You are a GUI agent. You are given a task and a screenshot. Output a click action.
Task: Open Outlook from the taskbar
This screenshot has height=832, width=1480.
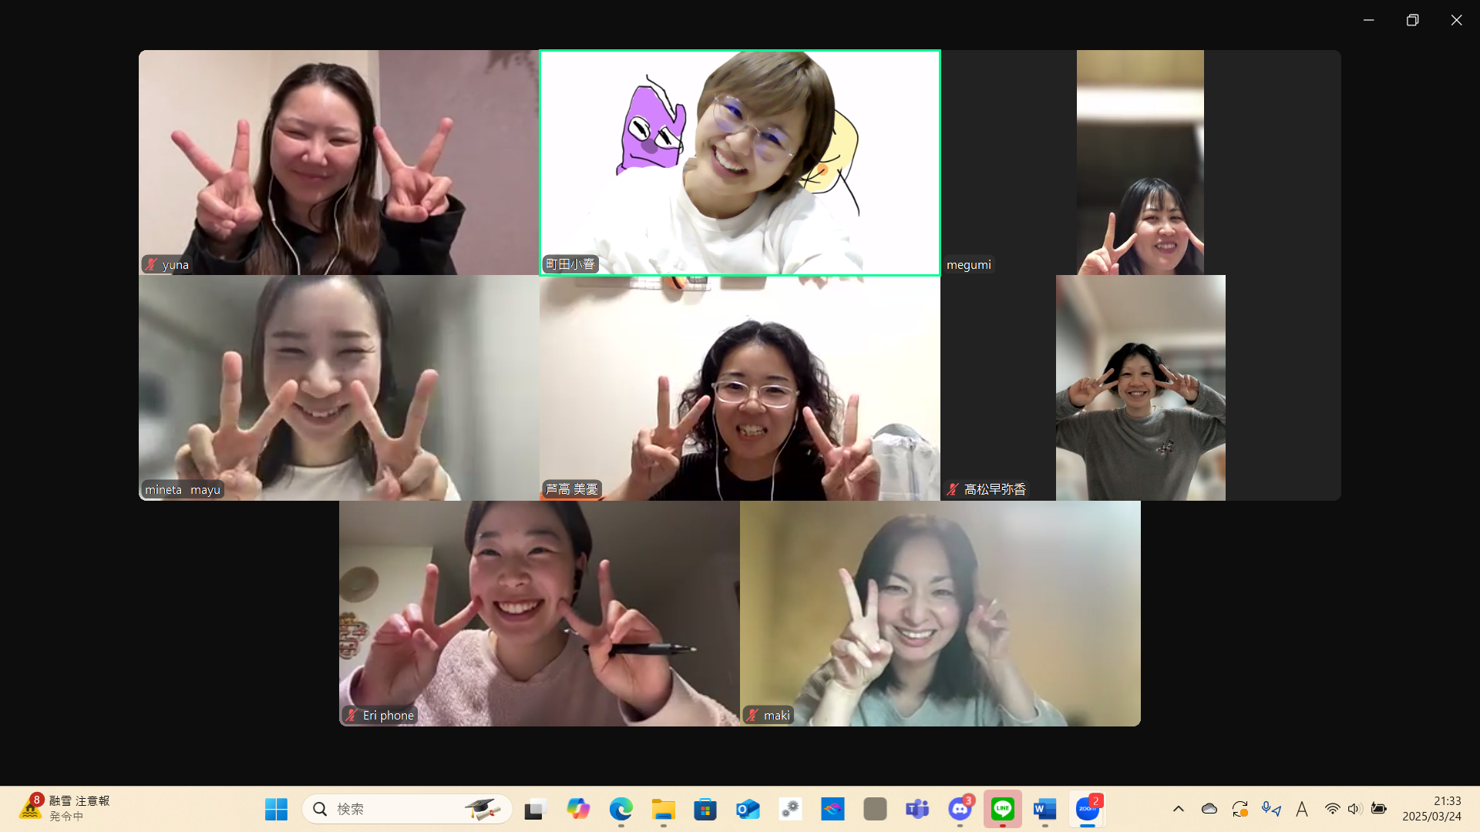click(748, 809)
